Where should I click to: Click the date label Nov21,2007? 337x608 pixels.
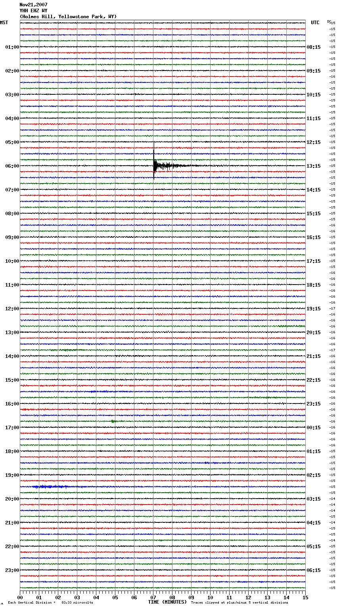(x=33, y=5)
